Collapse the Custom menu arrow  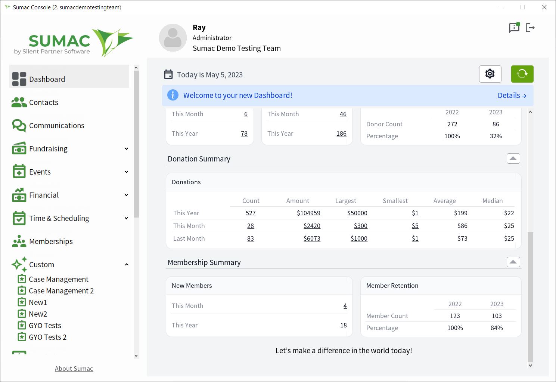tap(126, 265)
